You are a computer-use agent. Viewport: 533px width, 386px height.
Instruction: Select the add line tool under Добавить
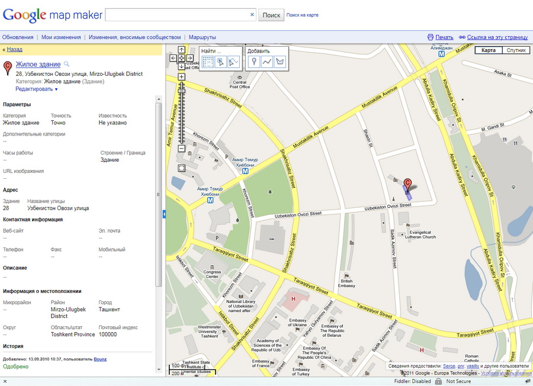point(267,61)
